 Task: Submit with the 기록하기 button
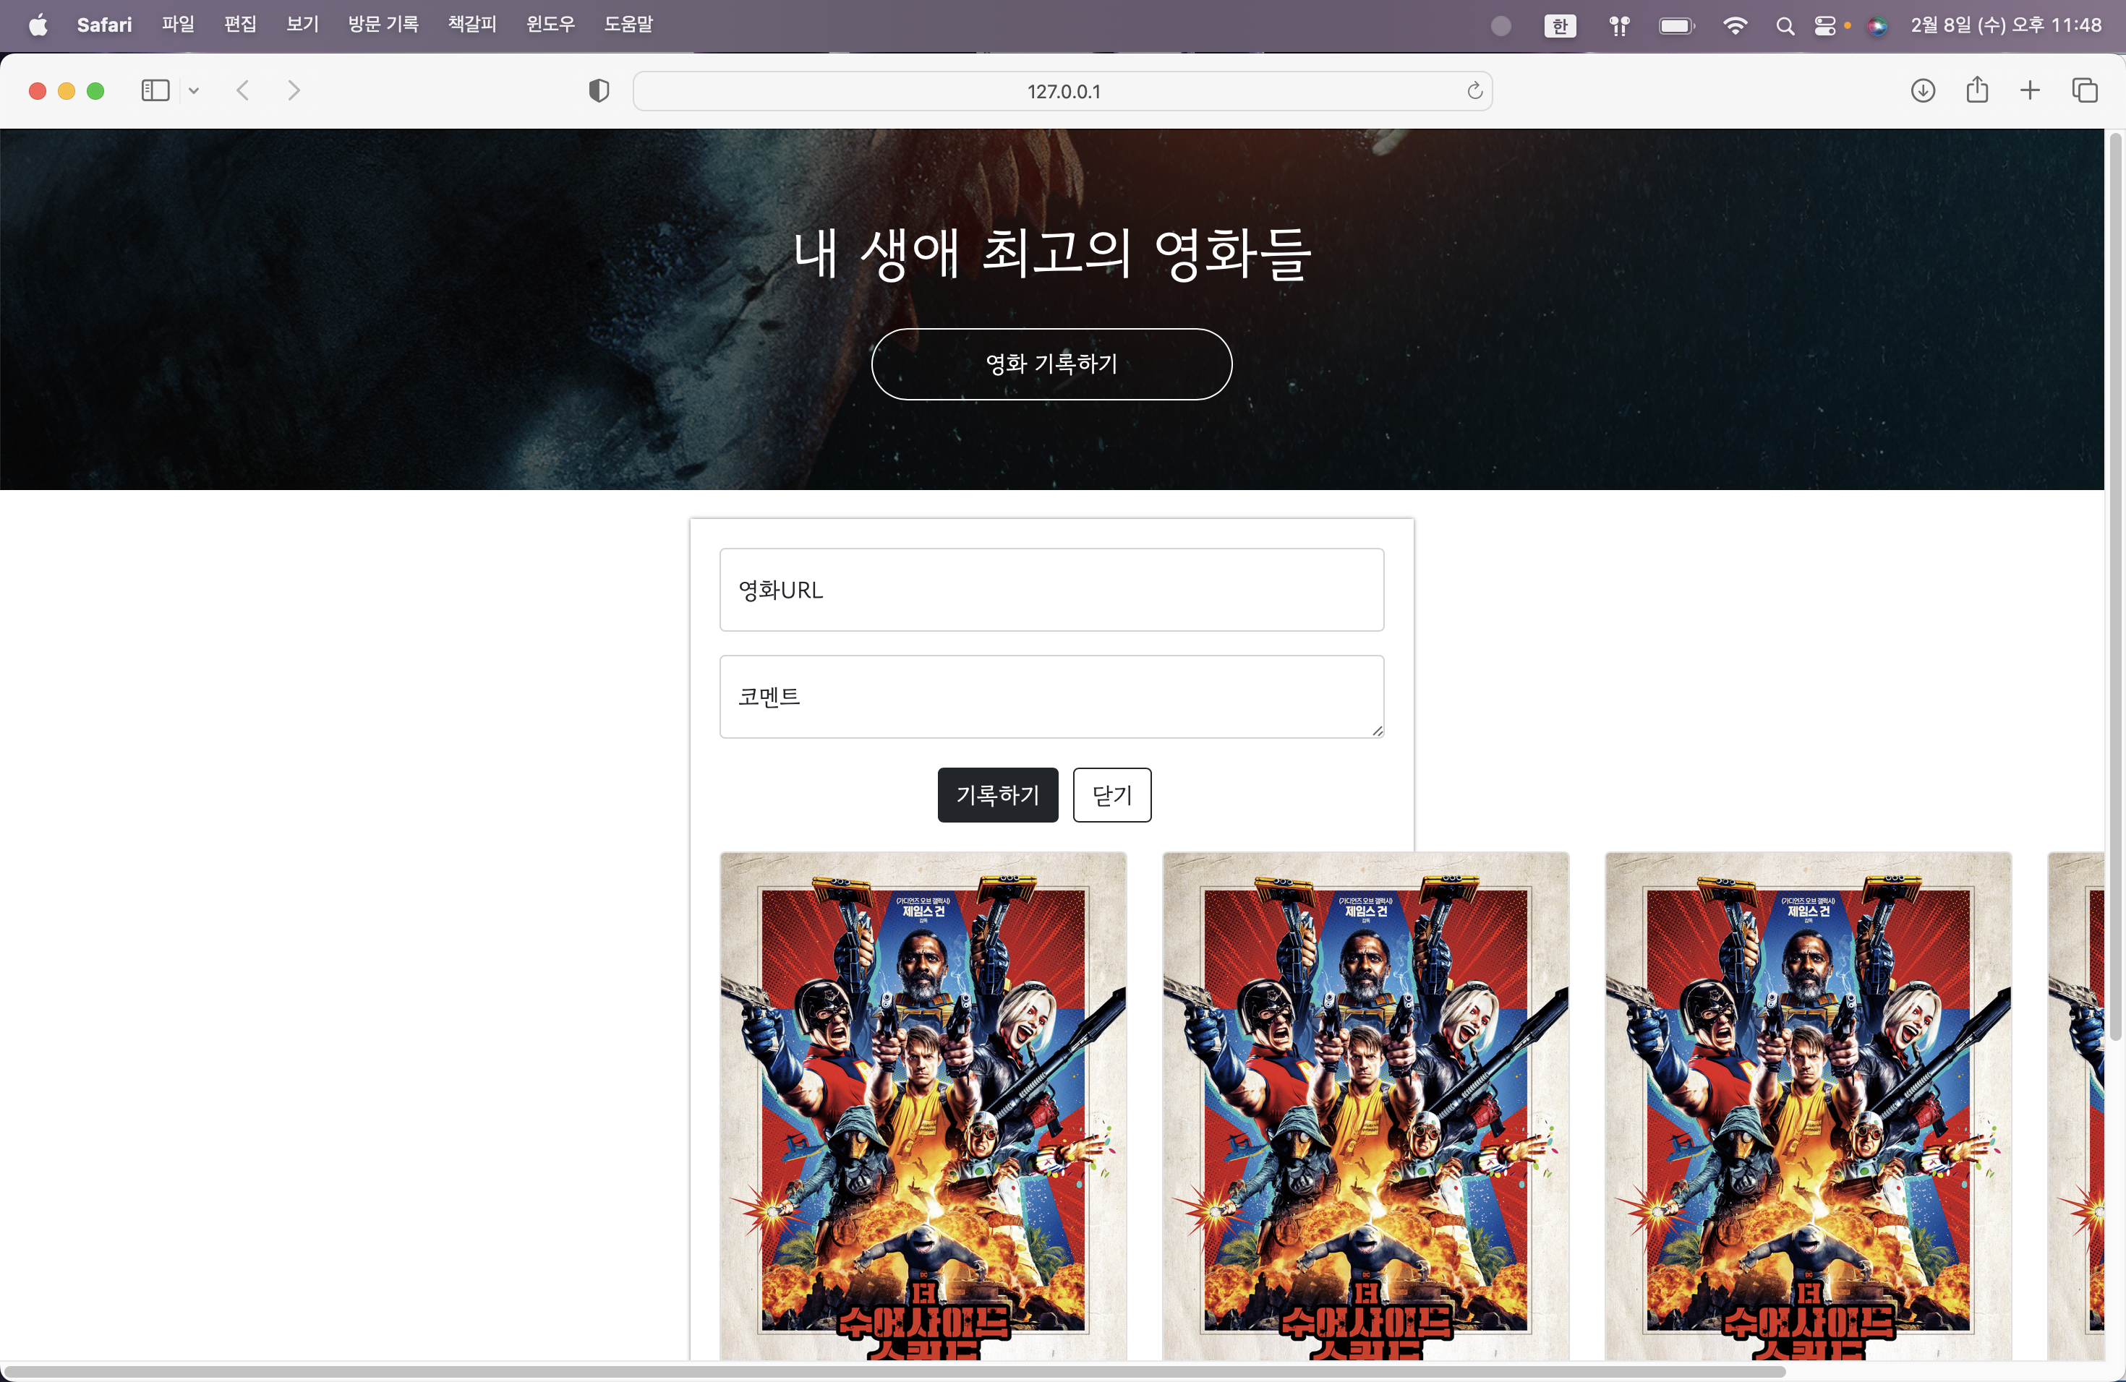pos(998,794)
